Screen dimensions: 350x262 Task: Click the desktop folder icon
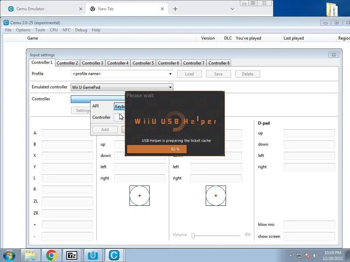pos(332,9)
